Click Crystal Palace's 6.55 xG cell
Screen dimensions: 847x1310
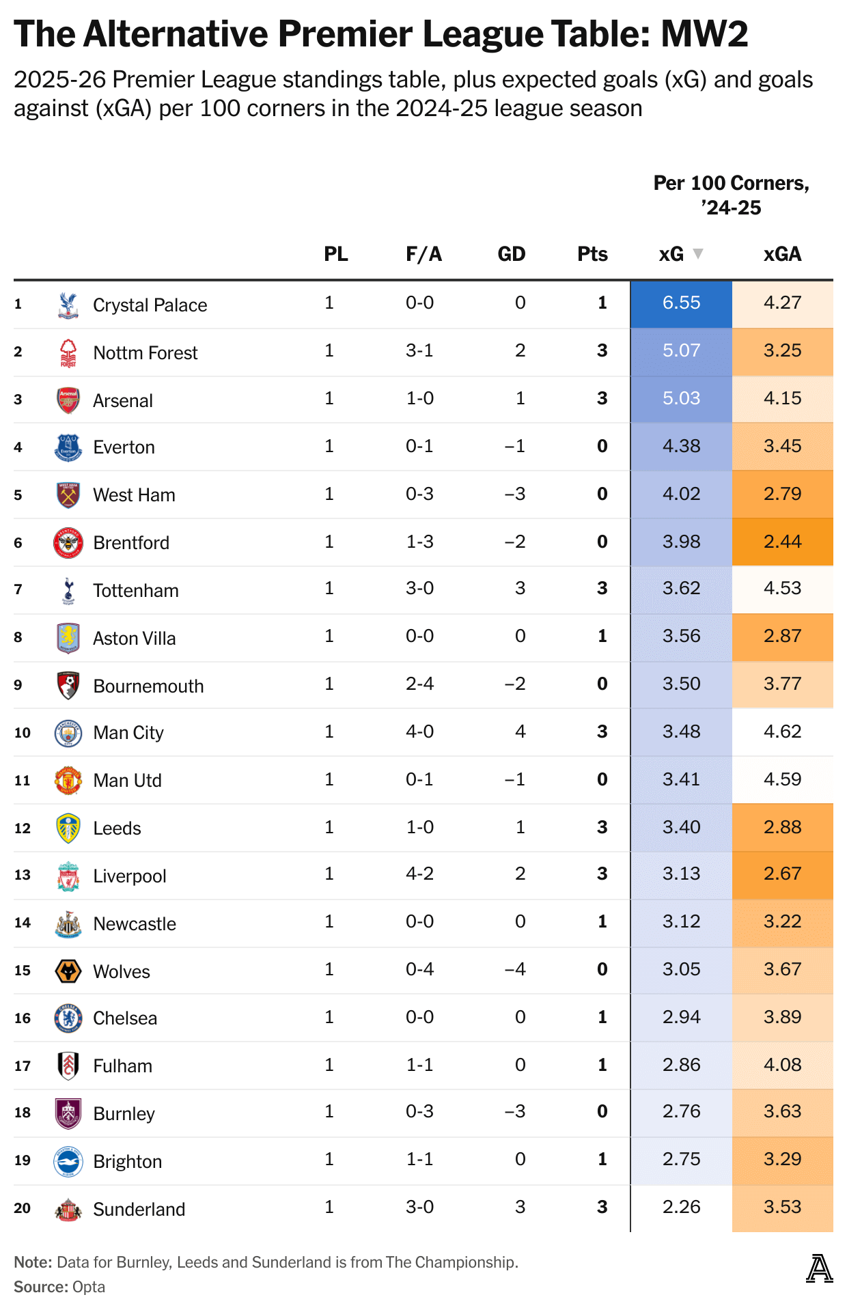(681, 304)
